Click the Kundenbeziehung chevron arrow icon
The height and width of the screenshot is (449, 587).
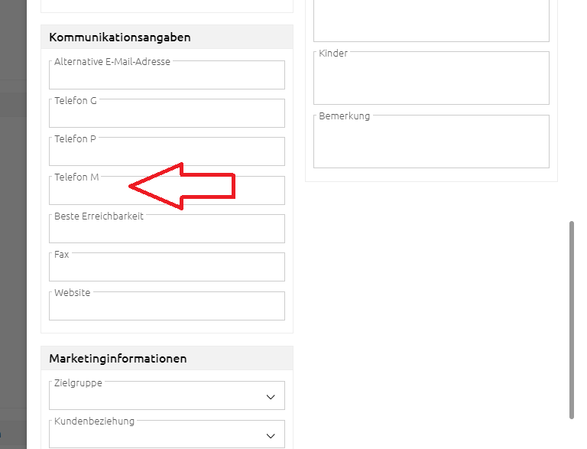click(x=271, y=435)
